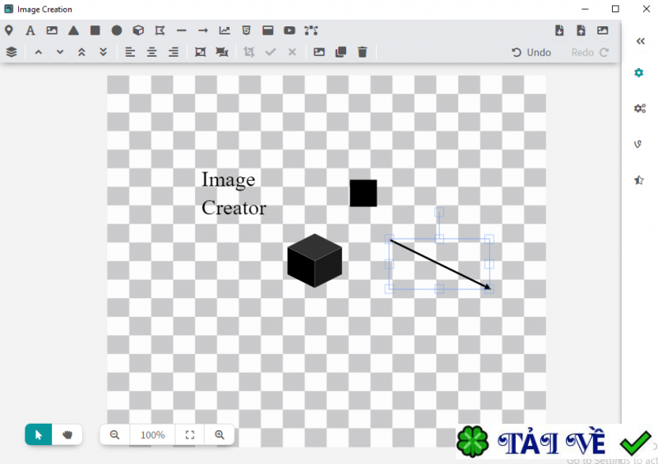Add a triangle shape from the toolbar
Viewport: 658px width, 464px height.
pos(73,30)
